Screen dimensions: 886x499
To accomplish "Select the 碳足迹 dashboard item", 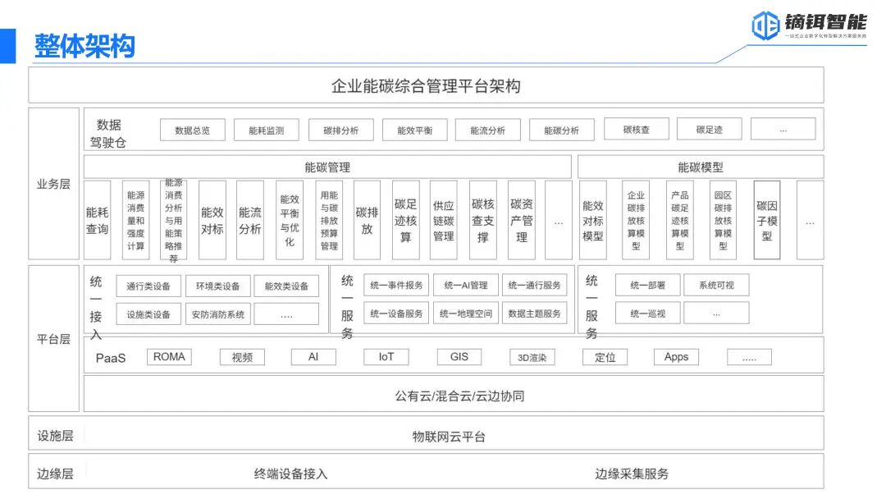I will [x=709, y=129].
